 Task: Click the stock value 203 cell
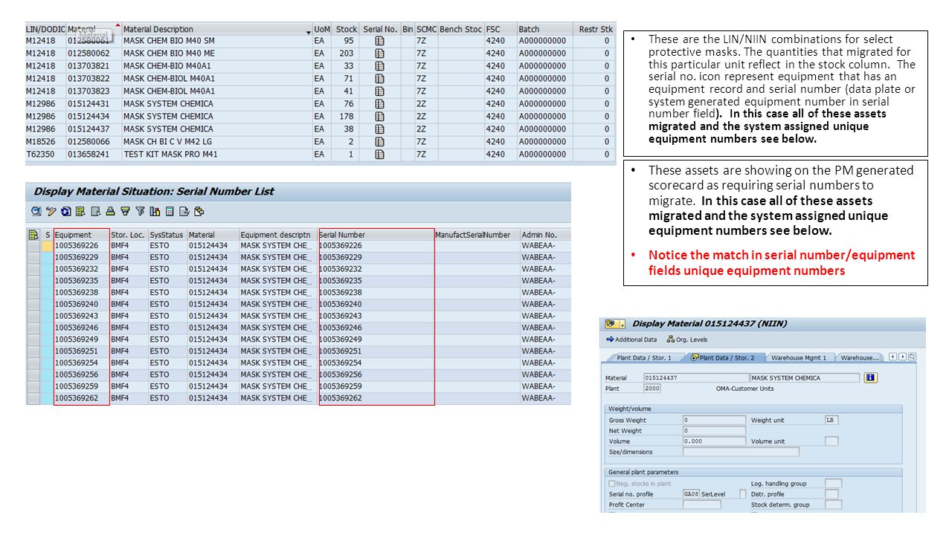click(x=346, y=53)
